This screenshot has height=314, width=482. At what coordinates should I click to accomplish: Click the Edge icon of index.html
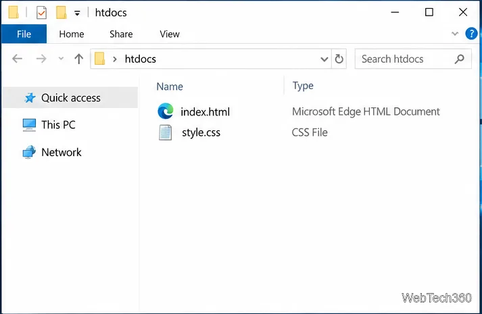(166, 111)
